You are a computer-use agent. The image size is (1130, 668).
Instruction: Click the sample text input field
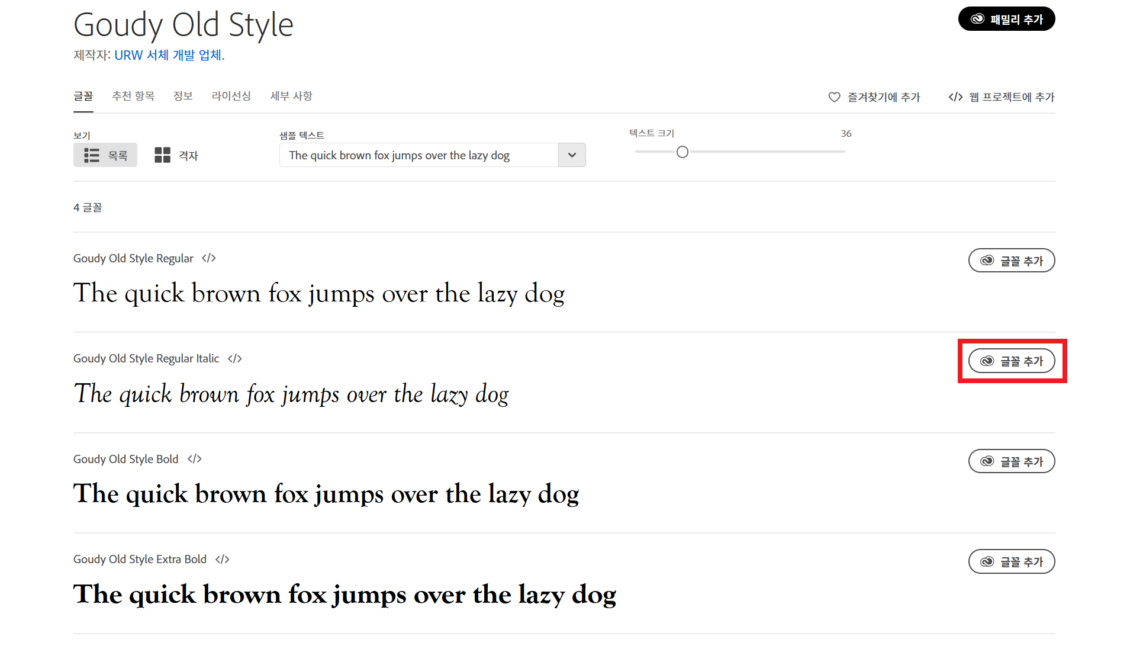click(419, 155)
